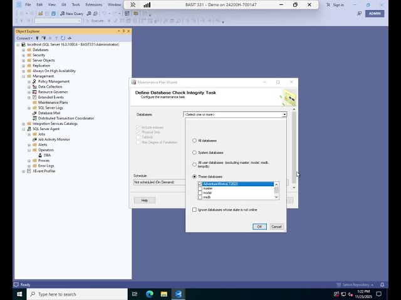Close the Object Explorer panel
The image size is (401, 300).
coord(128,31)
